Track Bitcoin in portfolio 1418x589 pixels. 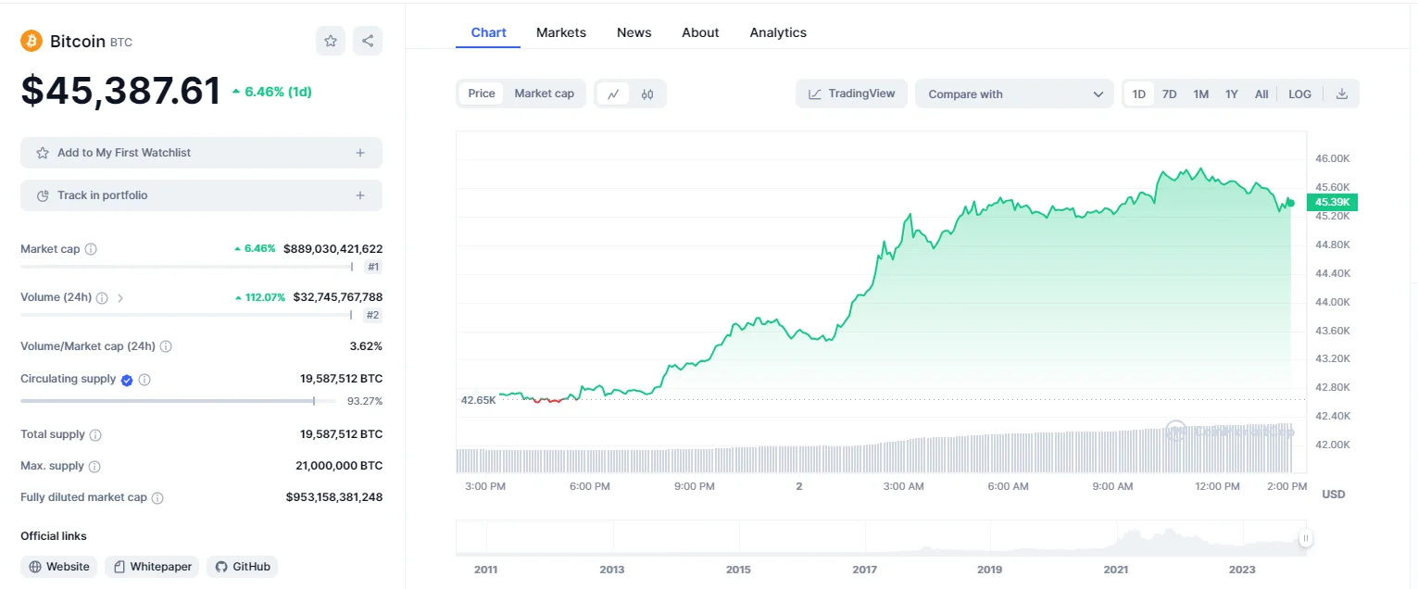click(201, 195)
